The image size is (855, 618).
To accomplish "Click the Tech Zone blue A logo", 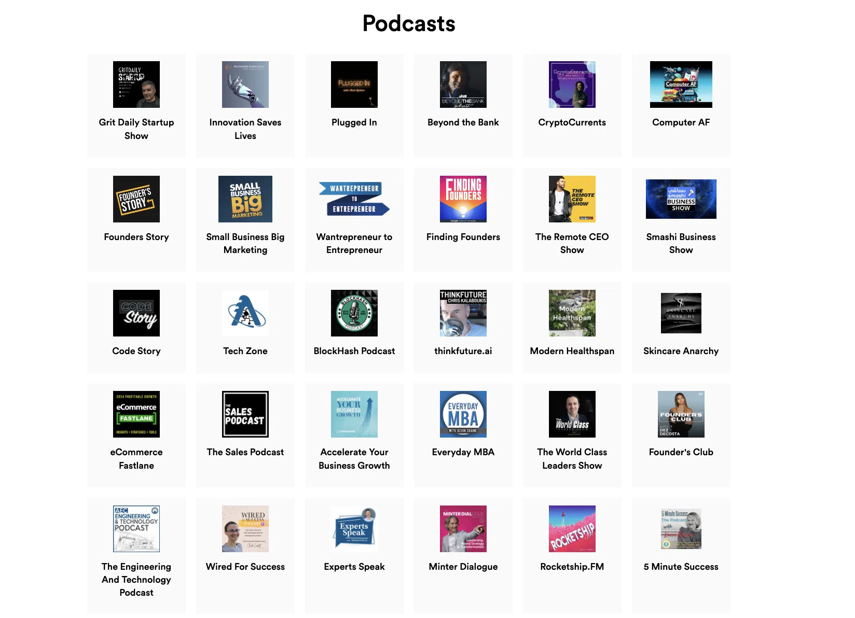I will pyautogui.click(x=245, y=313).
